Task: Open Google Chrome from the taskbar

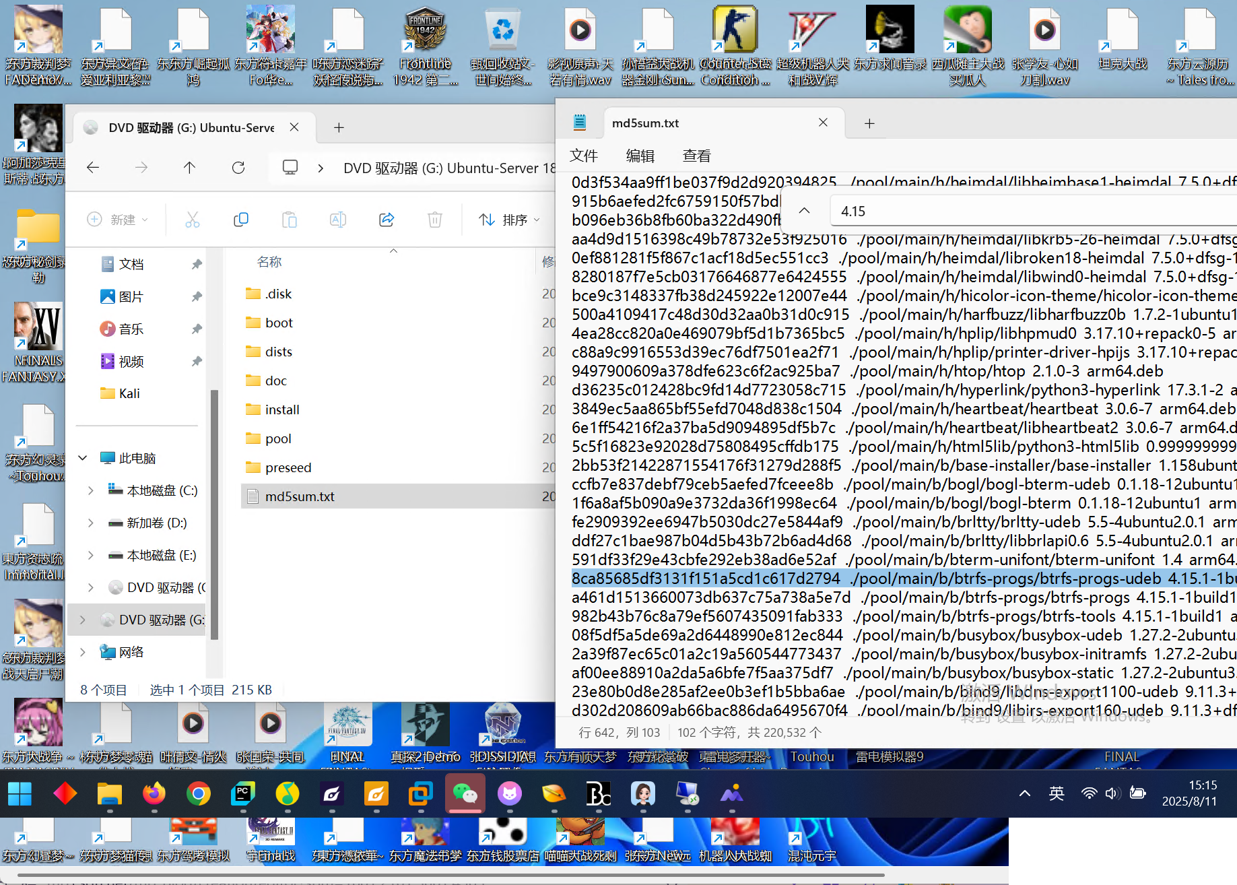Action: [x=199, y=794]
